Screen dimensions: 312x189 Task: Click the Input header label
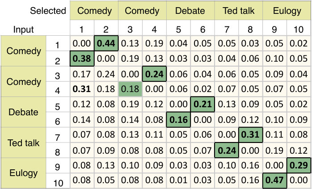[x=24, y=29]
